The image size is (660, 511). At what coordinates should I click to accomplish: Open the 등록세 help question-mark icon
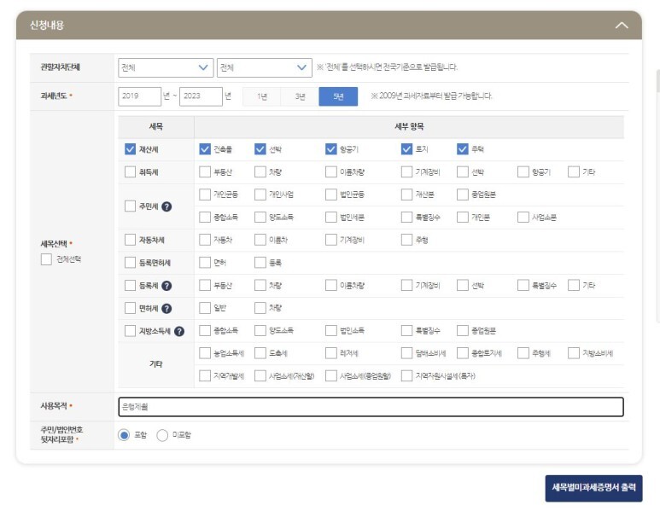[166, 286]
